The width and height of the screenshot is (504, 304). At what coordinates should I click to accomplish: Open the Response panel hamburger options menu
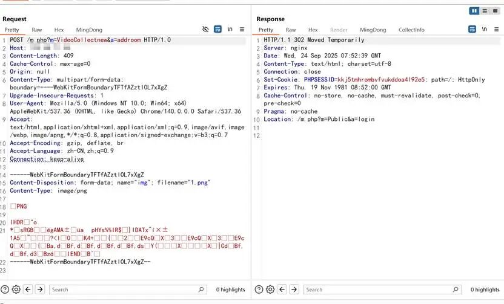click(496, 30)
